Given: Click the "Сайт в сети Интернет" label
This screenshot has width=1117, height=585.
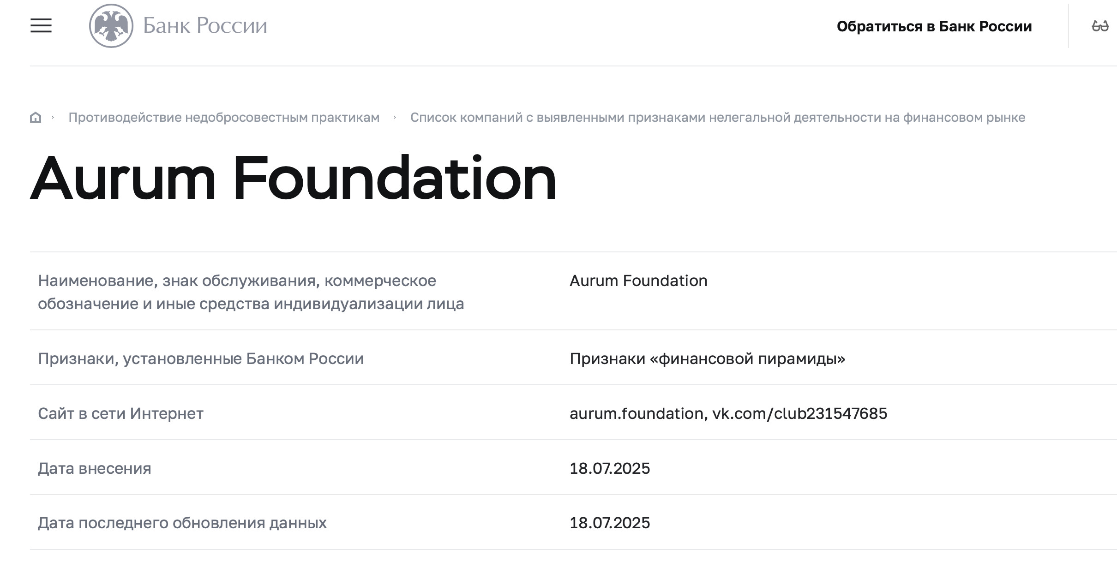Looking at the screenshot, I should point(120,413).
